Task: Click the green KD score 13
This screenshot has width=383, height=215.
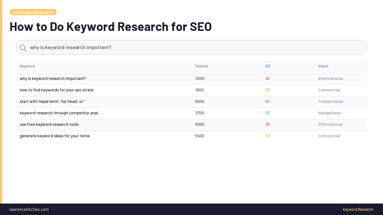Action: [x=268, y=113]
